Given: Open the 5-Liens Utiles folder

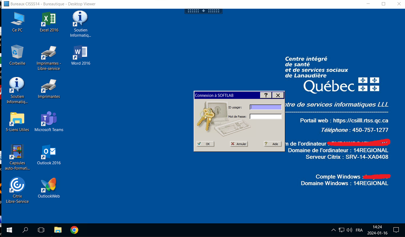Looking at the screenshot, I should click(x=17, y=122).
